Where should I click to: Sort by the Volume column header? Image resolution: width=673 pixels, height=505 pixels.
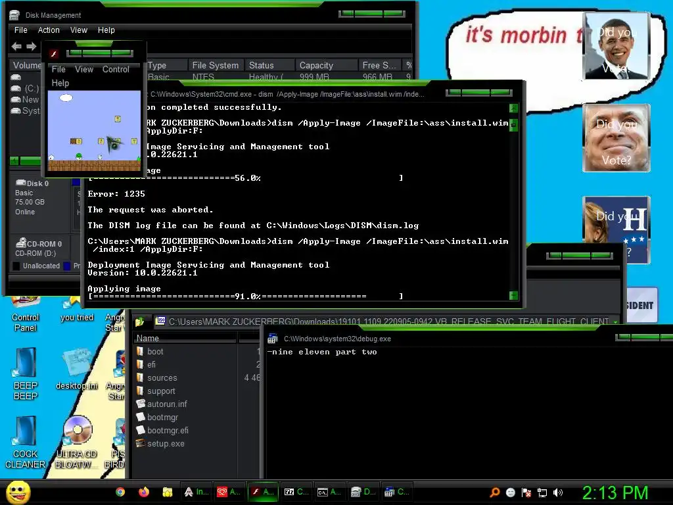pyautogui.click(x=26, y=65)
